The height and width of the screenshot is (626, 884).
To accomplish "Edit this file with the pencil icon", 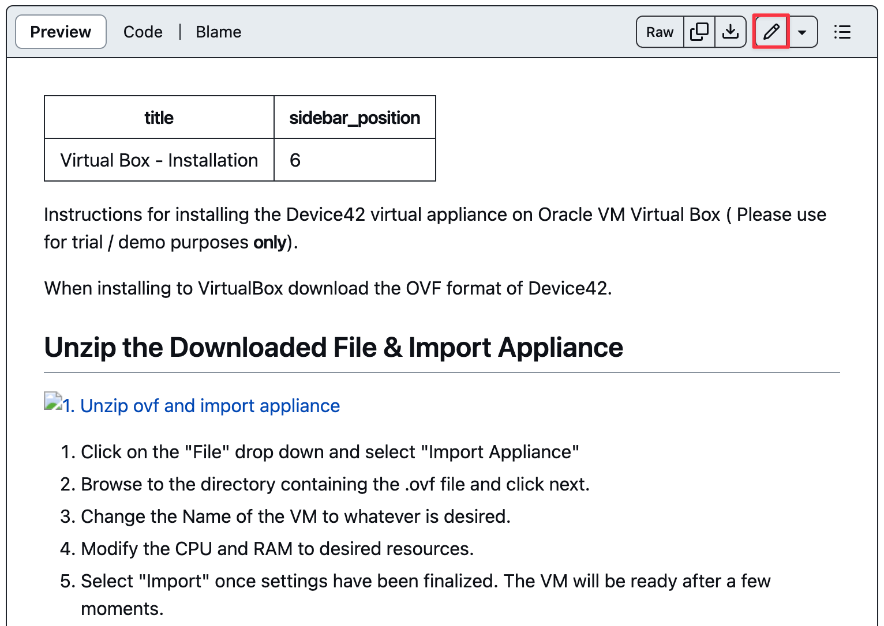I will click(771, 32).
